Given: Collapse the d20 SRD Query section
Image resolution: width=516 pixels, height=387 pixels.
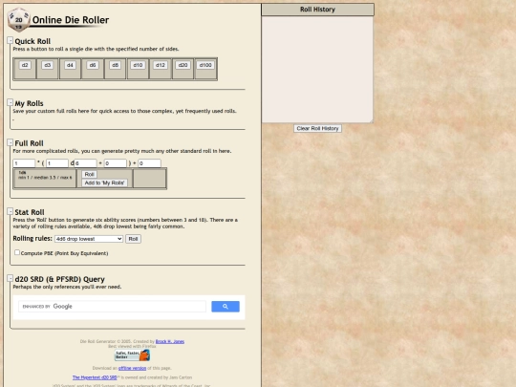Looking at the screenshot, I should (x=11, y=278).
